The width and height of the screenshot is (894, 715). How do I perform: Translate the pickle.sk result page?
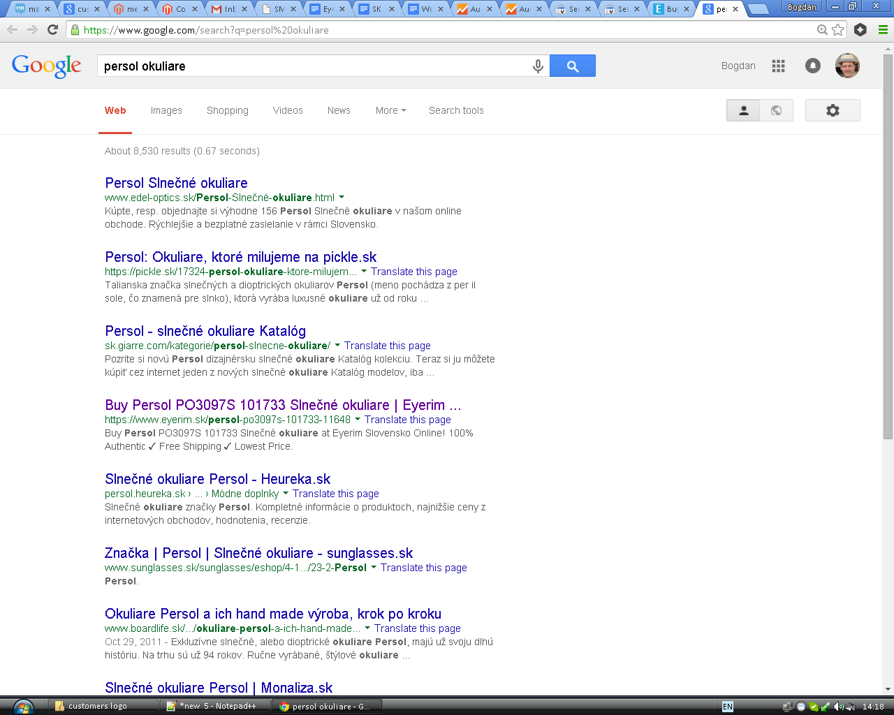coord(414,272)
